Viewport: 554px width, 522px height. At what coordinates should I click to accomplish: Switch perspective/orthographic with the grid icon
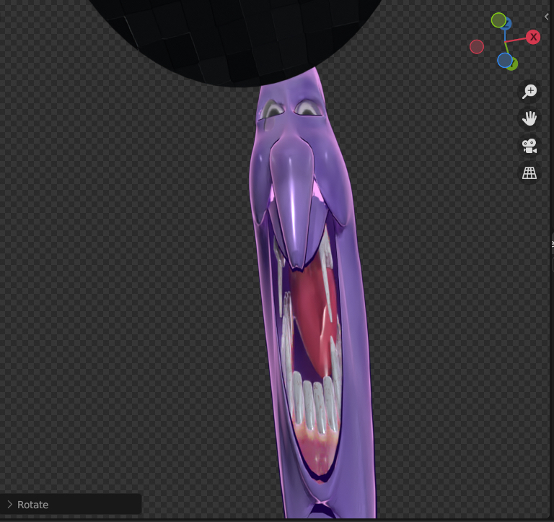tap(529, 173)
